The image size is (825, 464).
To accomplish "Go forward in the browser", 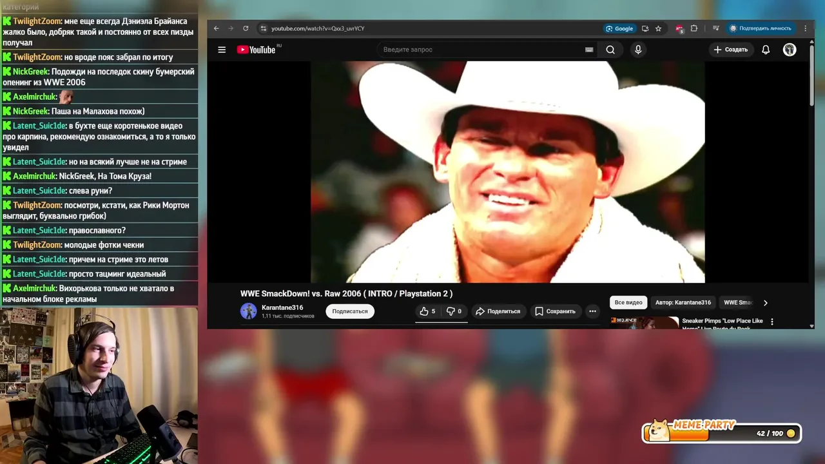I will click(x=231, y=28).
